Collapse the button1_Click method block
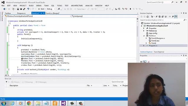 tap(9, 69)
